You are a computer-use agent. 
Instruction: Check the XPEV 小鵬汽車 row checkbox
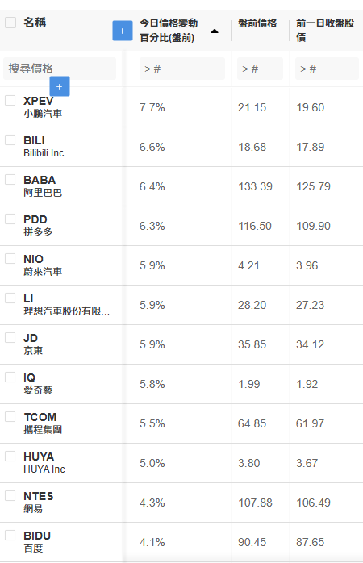(10, 100)
